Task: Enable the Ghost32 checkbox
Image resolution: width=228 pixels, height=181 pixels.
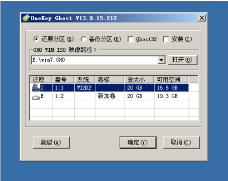Action: click(131, 39)
